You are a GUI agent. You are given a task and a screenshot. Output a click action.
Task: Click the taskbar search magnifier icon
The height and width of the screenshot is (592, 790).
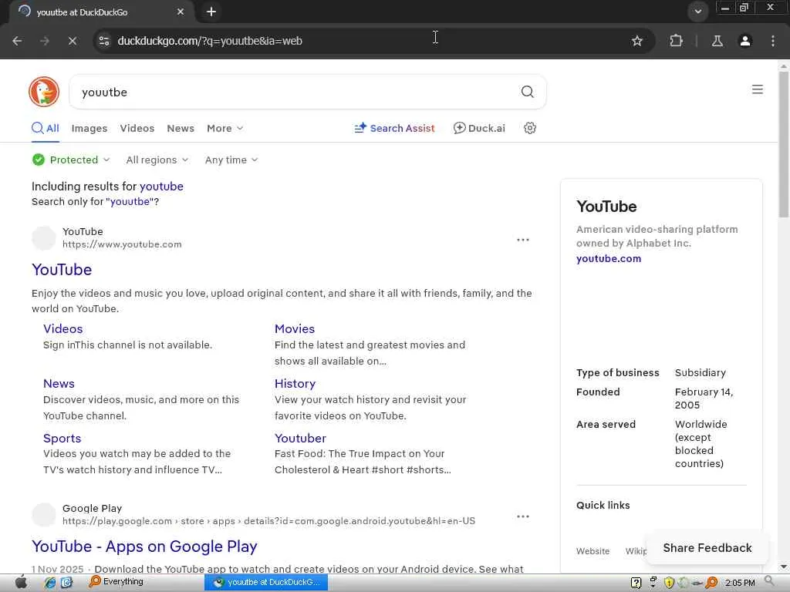[769, 581]
